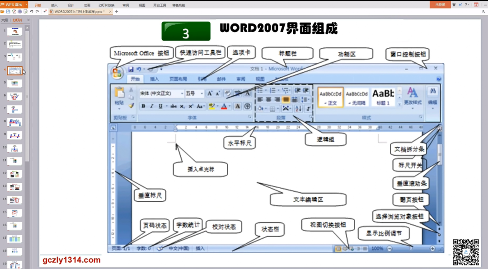Undo the last action in WPS toolbar

(31, 11)
